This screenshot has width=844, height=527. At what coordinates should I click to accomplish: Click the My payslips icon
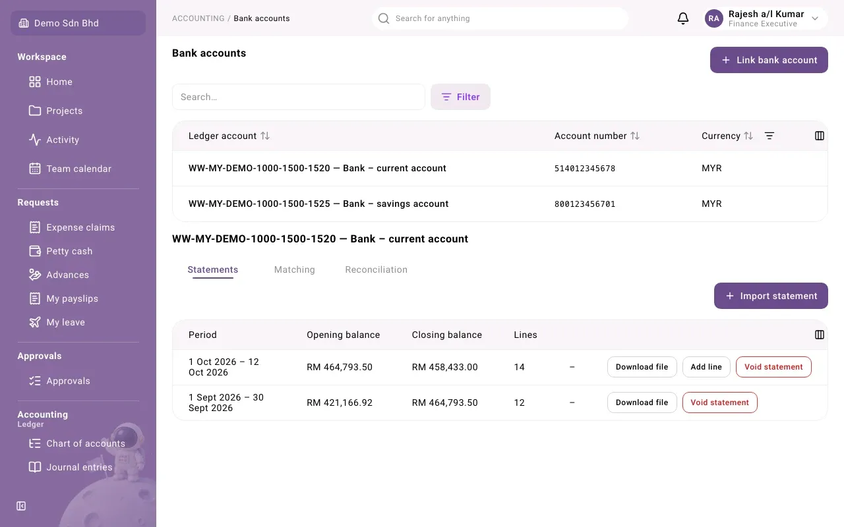coord(35,298)
